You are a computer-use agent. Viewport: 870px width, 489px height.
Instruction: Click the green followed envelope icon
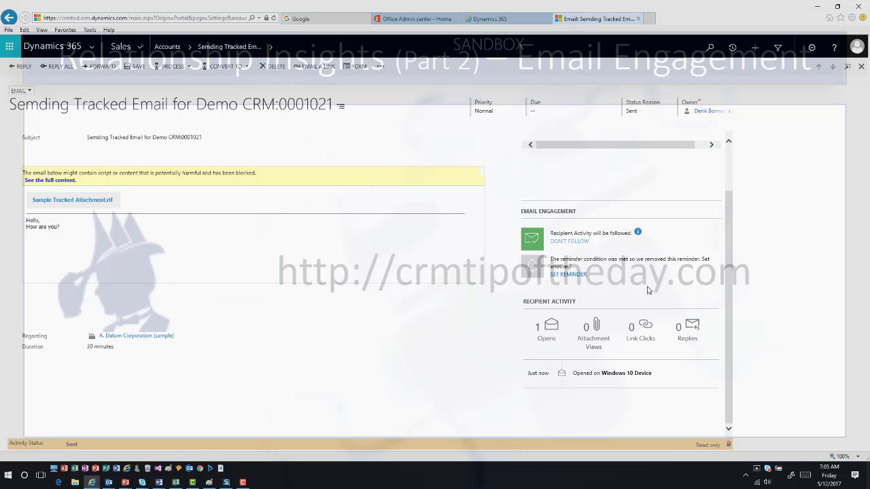pos(532,238)
